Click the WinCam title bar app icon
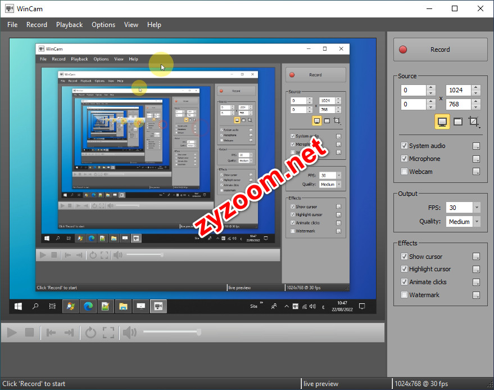 [10, 8]
